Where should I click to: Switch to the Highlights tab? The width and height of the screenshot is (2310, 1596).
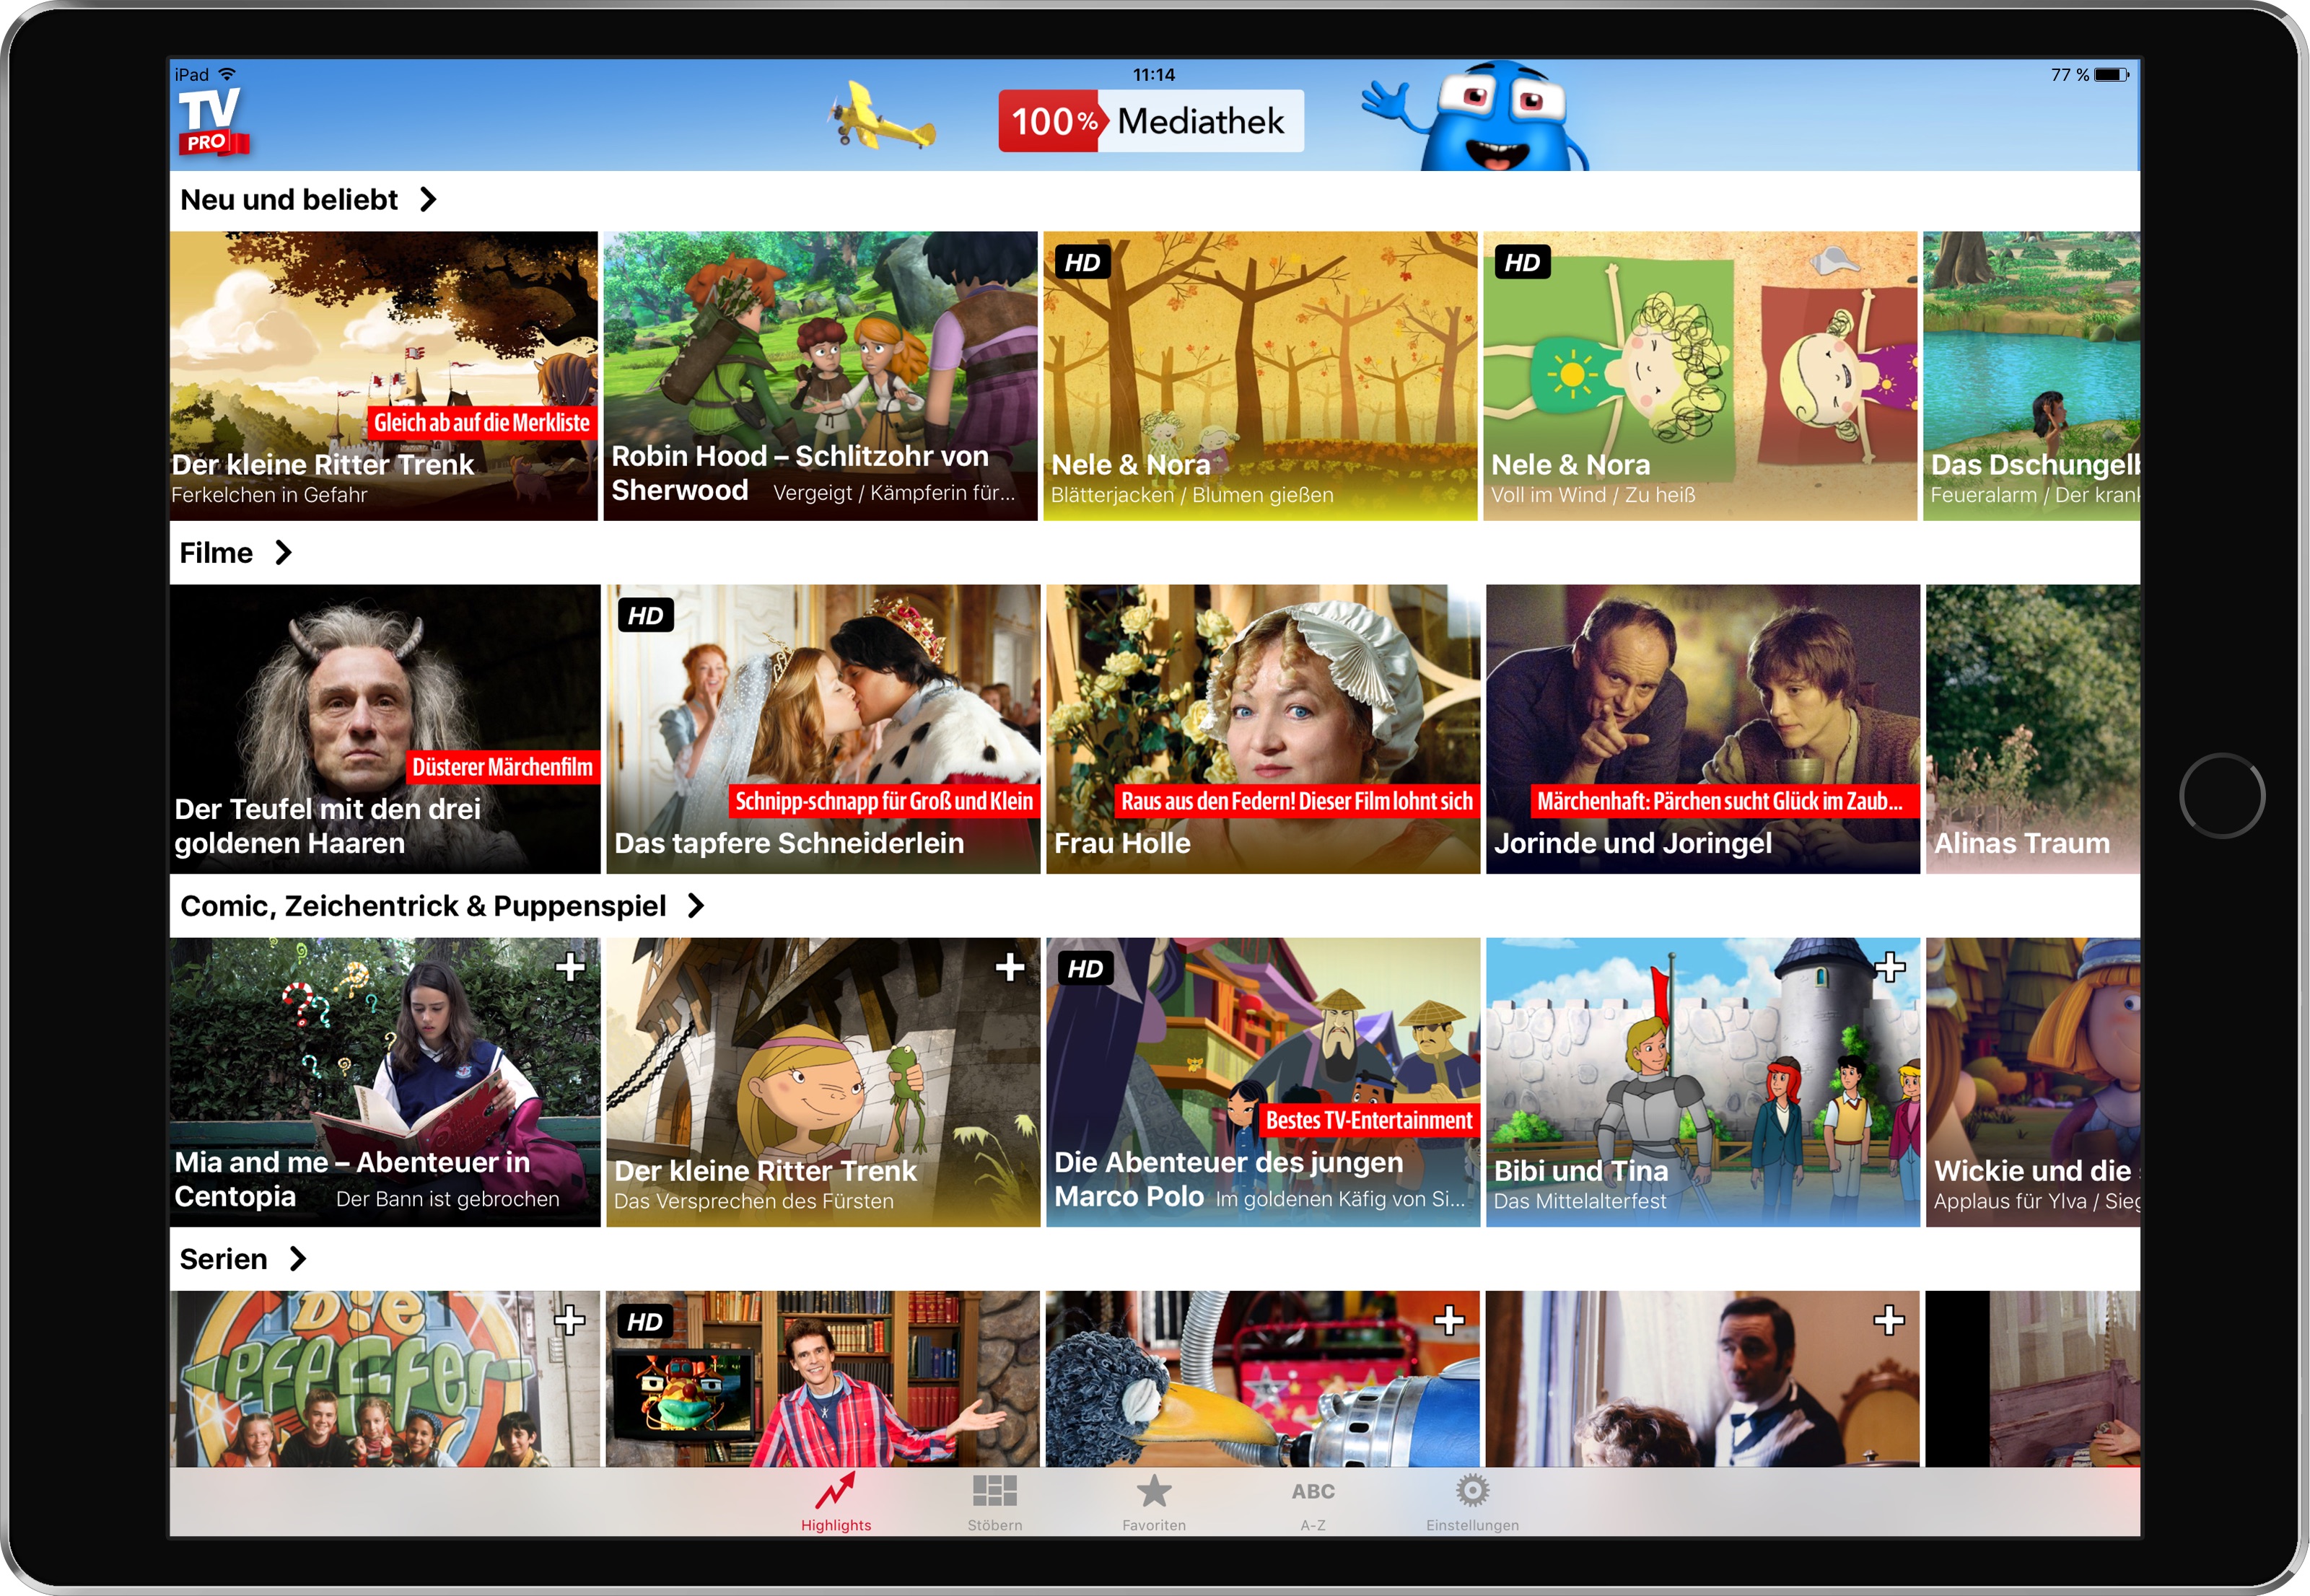[x=836, y=1503]
